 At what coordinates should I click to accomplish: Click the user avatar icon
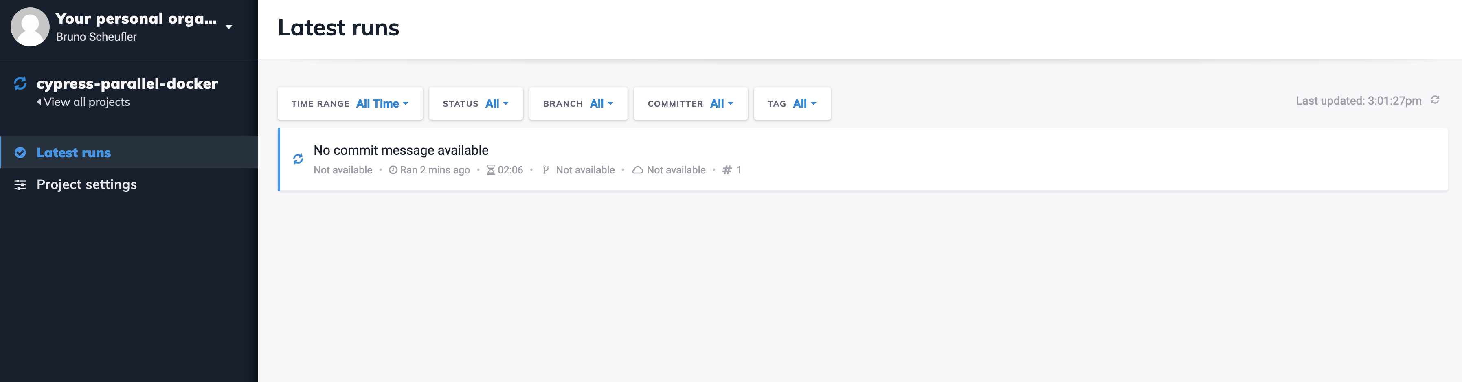click(30, 27)
